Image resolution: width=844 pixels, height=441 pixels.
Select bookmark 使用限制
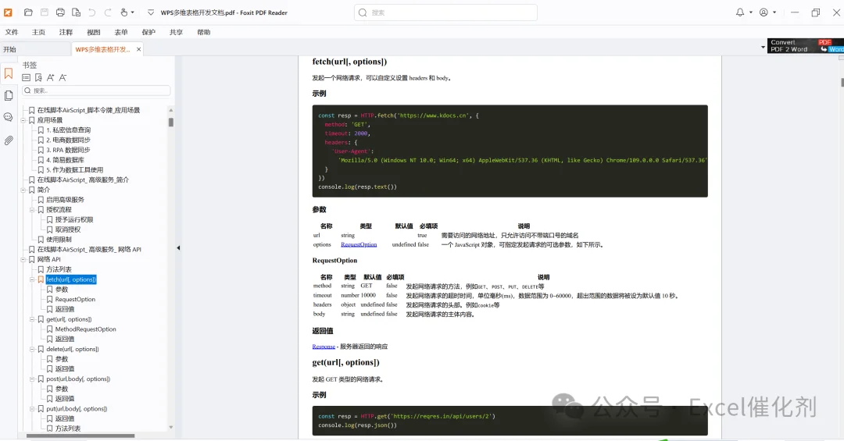pyautogui.click(x=59, y=240)
